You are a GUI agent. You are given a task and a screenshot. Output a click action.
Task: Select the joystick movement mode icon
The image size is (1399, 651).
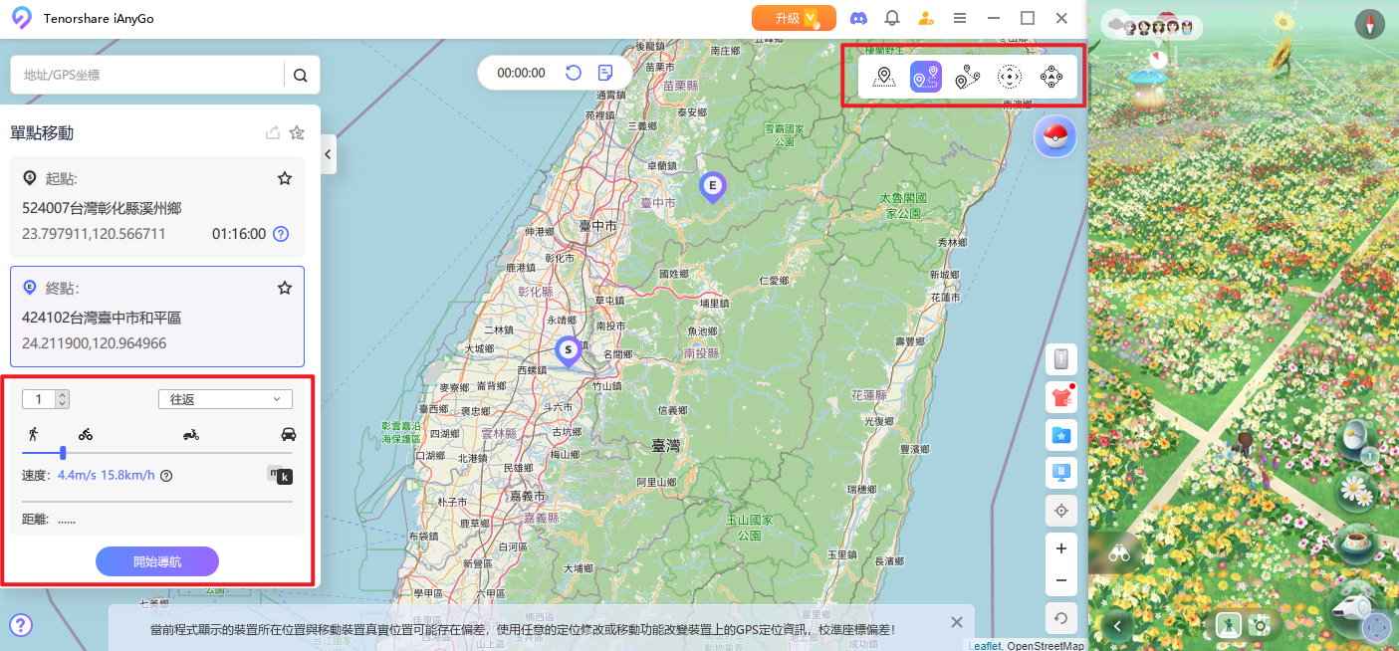(1051, 77)
